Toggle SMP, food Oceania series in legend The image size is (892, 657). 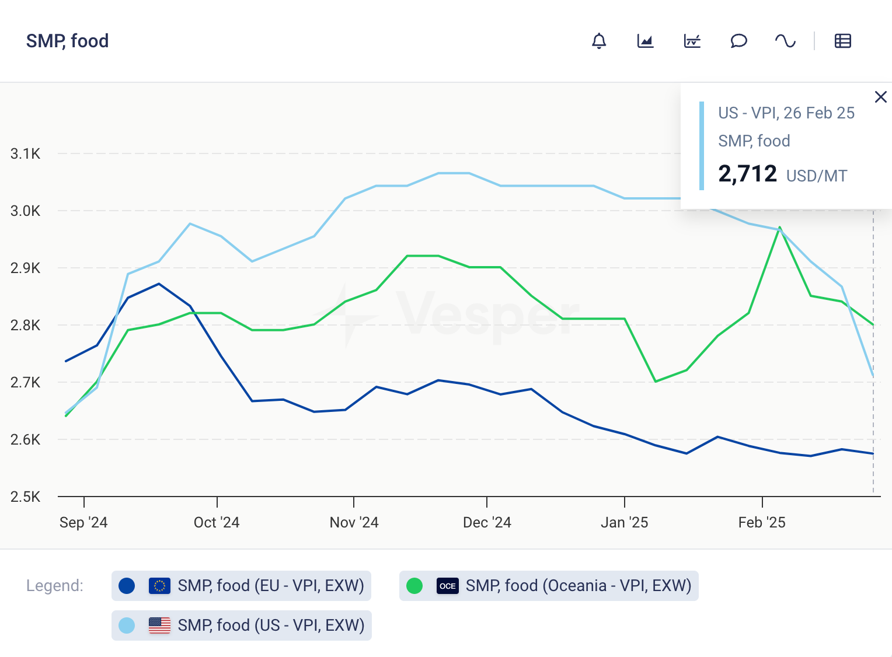click(x=578, y=585)
